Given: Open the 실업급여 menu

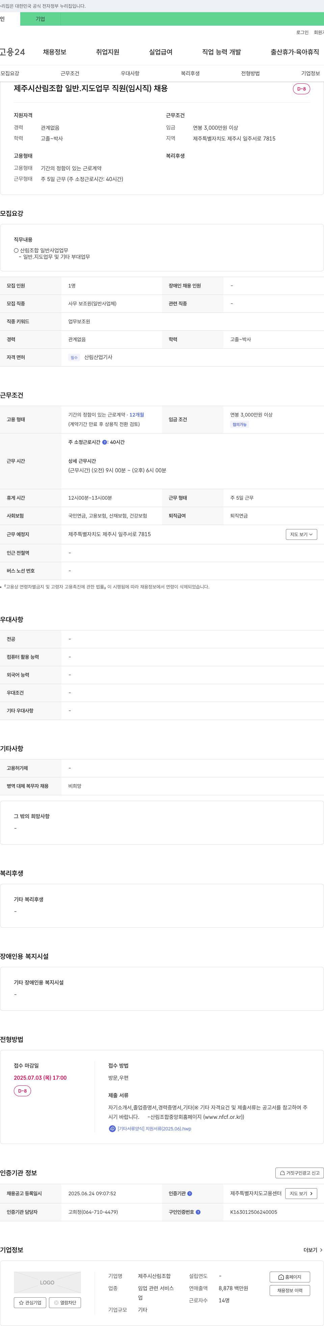Looking at the screenshot, I should tap(160, 52).
